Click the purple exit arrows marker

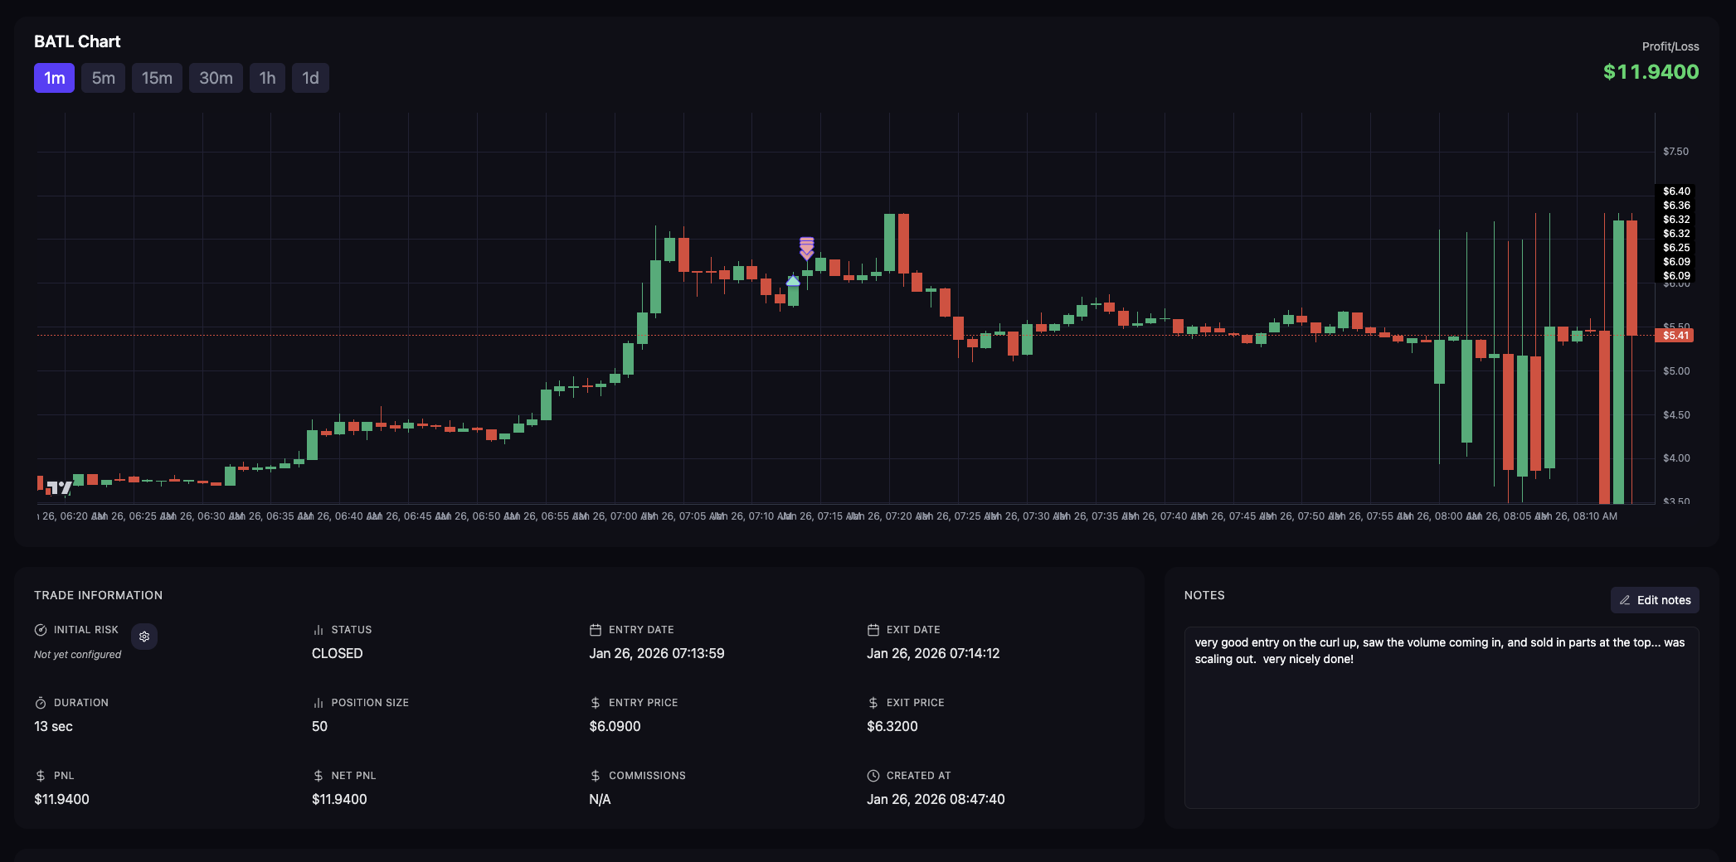pyautogui.click(x=806, y=248)
